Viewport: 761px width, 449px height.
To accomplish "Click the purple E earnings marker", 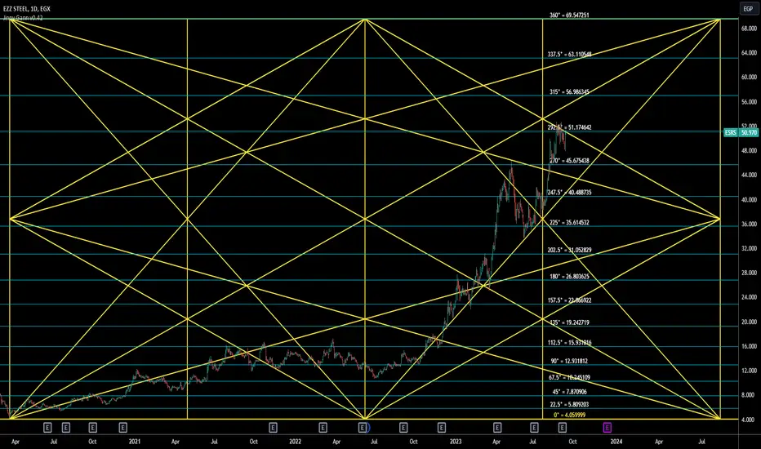I will 607,428.
